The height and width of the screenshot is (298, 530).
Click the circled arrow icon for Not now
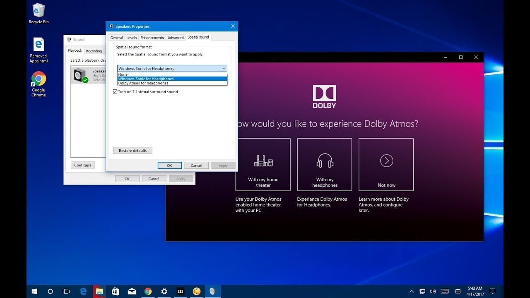click(x=386, y=161)
